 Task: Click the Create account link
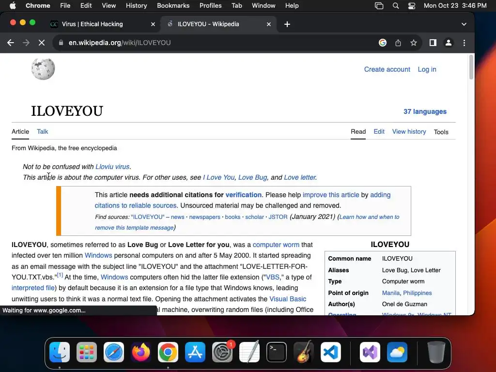(387, 69)
